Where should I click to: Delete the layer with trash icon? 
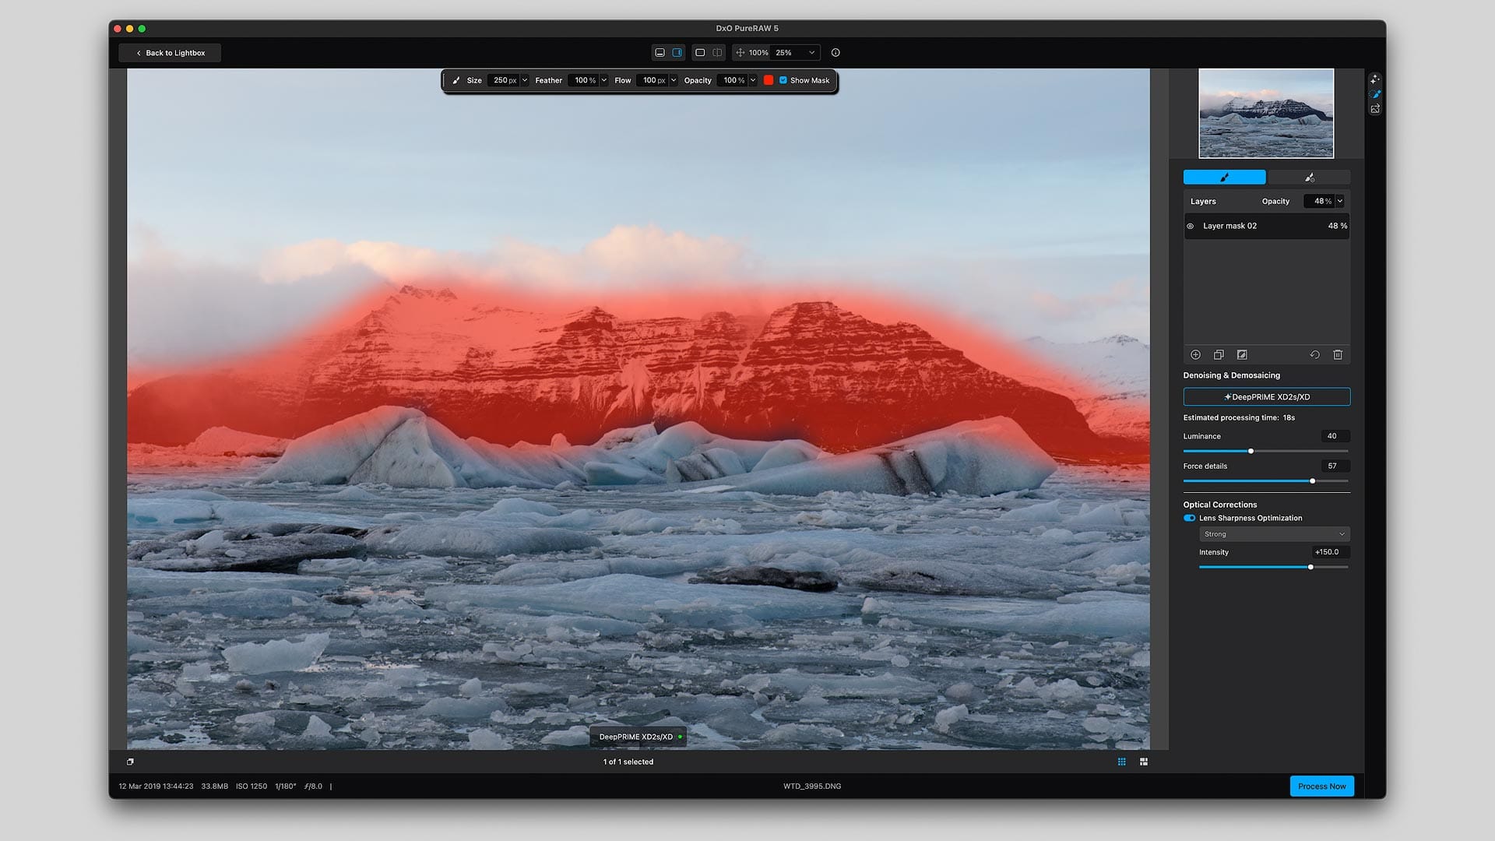pos(1338,354)
